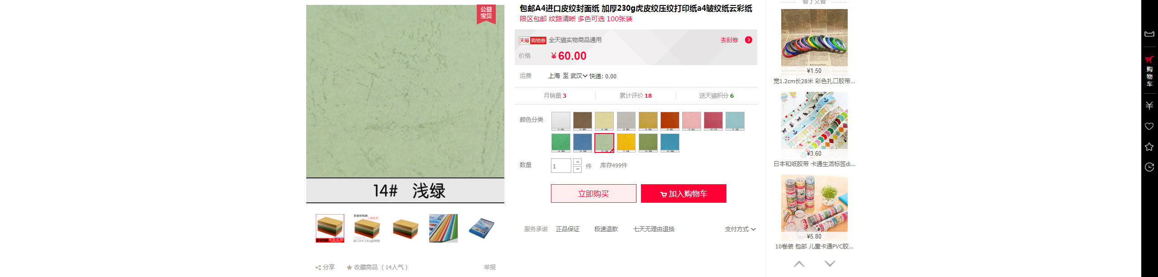Click the share icon labeled 分享
The width and height of the screenshot is (1158, 277).
tap(325, 267)
